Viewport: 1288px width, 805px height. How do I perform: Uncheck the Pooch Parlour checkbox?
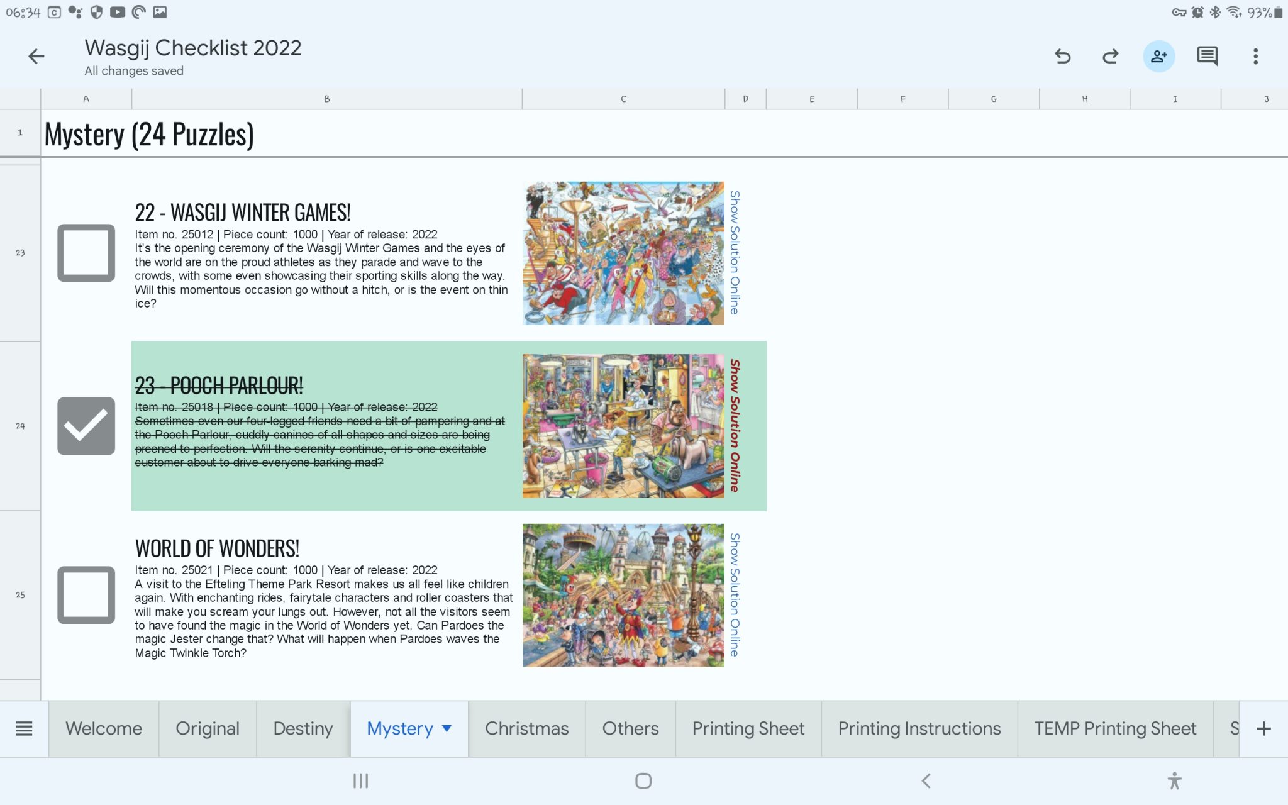tap(86, 426)
